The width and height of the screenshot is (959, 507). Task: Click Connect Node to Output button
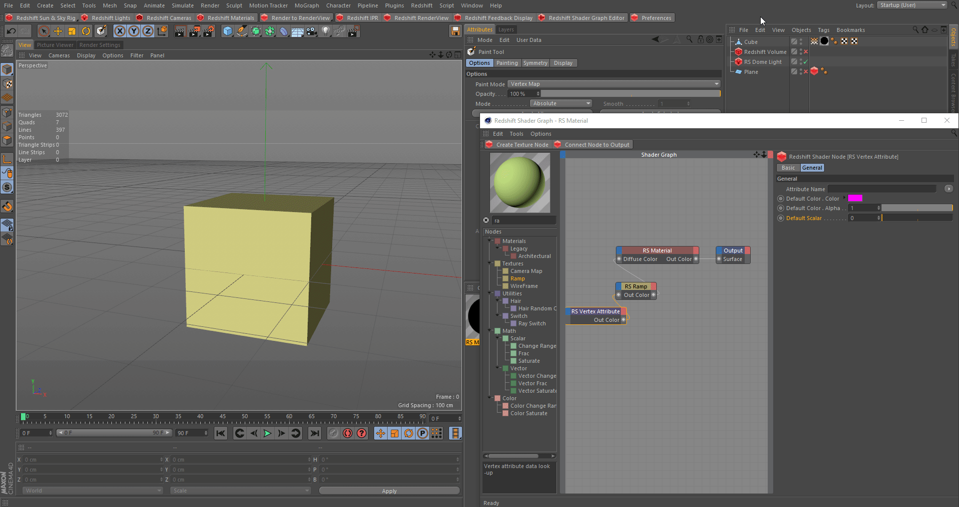click(592, 145)
